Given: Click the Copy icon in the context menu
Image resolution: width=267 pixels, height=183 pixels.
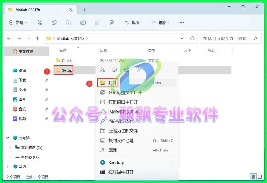Looking at the screenshot, I should pyautogui.click(x=115, y=70).
